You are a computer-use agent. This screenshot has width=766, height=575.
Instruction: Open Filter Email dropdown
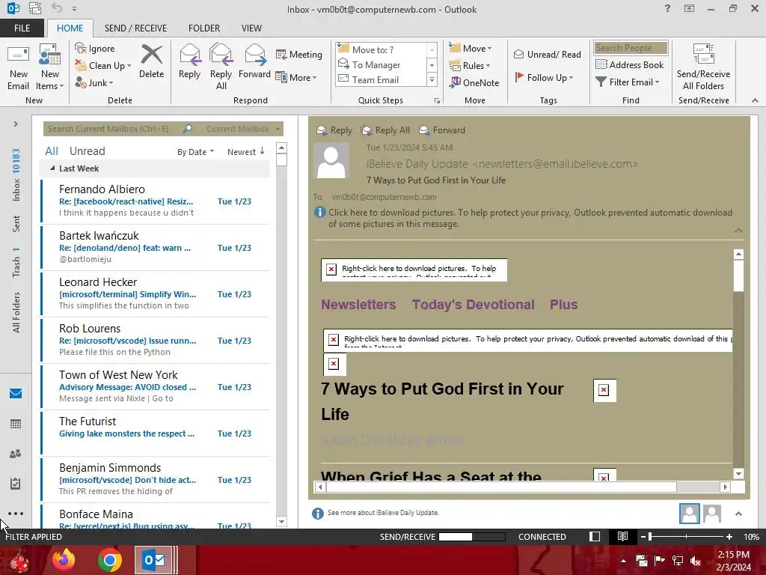(628, 82)
